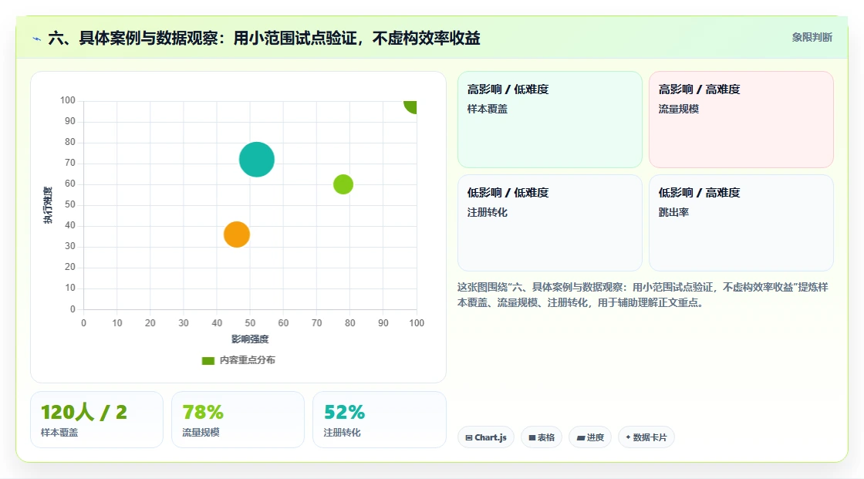Click the icon inside the 表格 chip

[x=532, y=437]
